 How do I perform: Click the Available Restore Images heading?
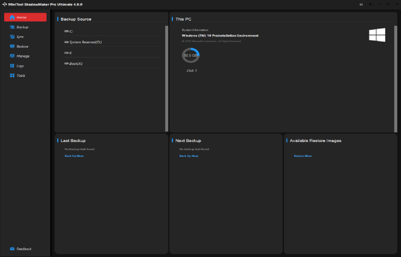pos(316,141)
